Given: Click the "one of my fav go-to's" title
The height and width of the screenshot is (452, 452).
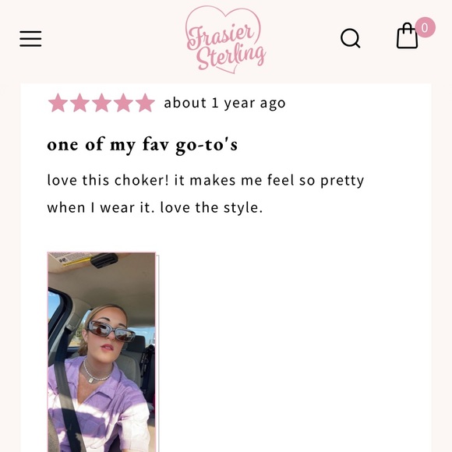Looking at the screenshot, I should pos(142,145).
